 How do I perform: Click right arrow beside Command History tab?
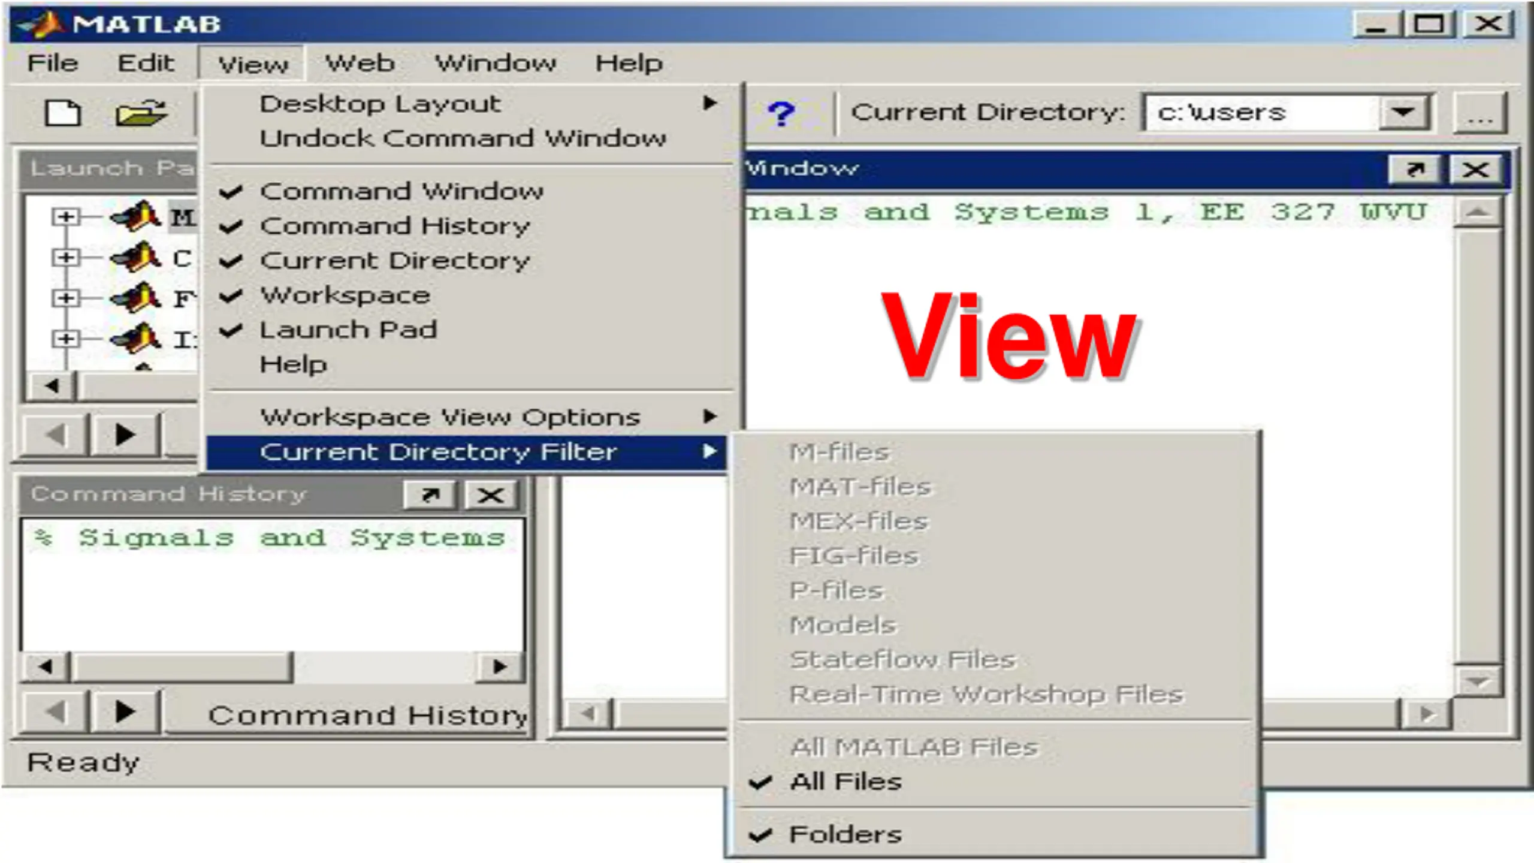pyautogui.click(x=125, y=712)
